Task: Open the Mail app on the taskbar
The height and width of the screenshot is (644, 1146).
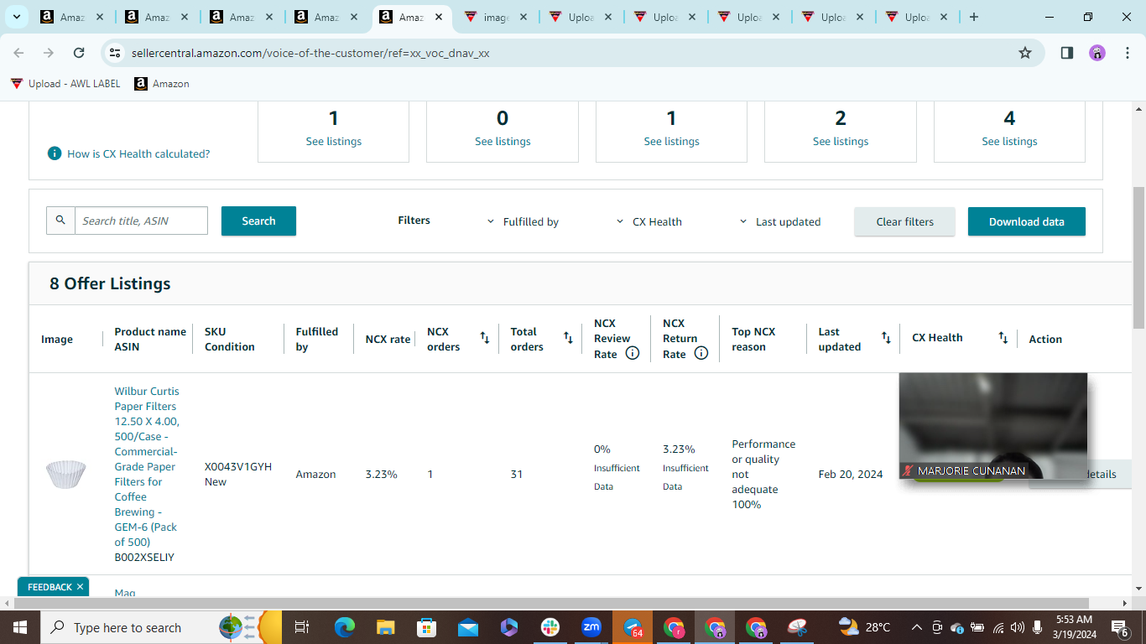Action: (x=467, y=627)
